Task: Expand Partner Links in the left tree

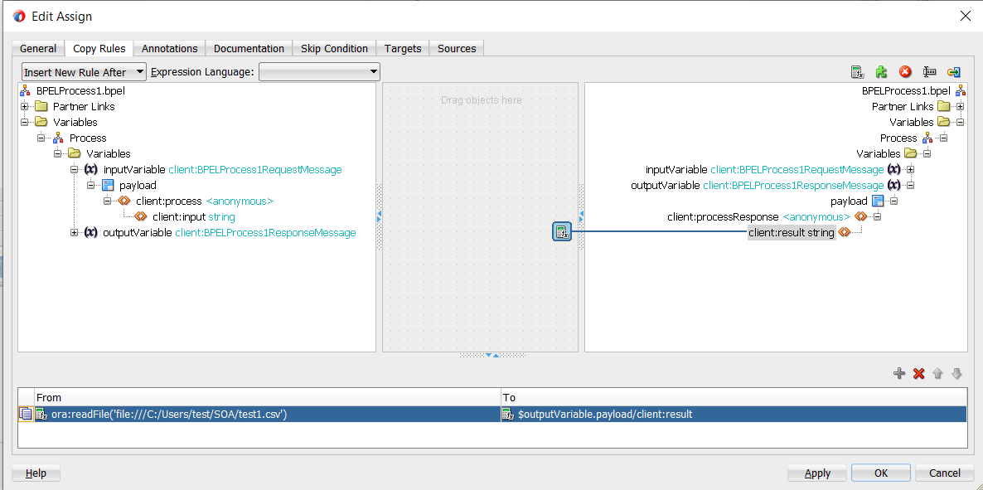Action: [x=25, y=106]
